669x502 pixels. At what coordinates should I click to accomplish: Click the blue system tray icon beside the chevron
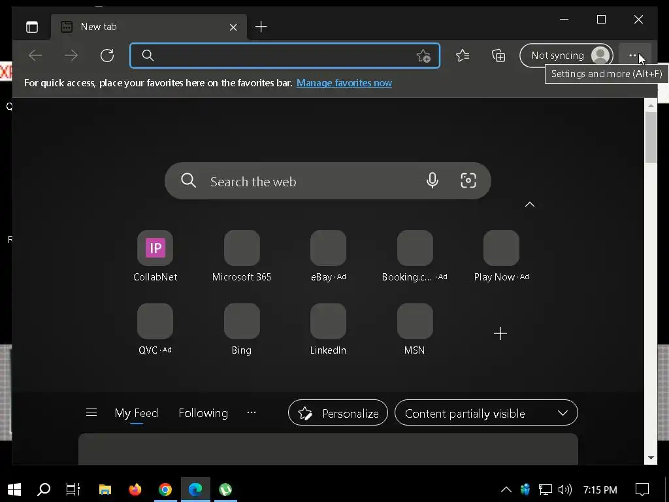(x=525, y=490)
